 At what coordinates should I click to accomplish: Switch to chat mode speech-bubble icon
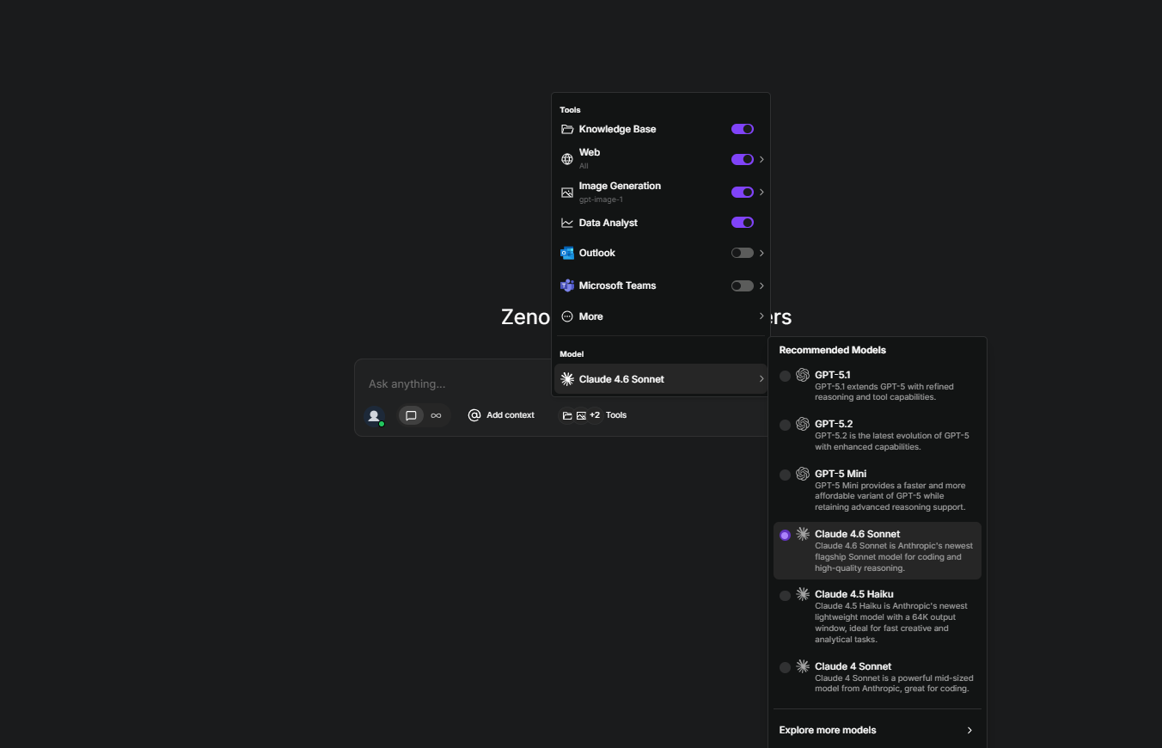click(411, 415)
